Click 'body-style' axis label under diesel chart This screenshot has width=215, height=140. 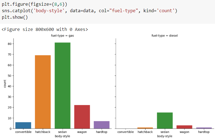(165, 136)
